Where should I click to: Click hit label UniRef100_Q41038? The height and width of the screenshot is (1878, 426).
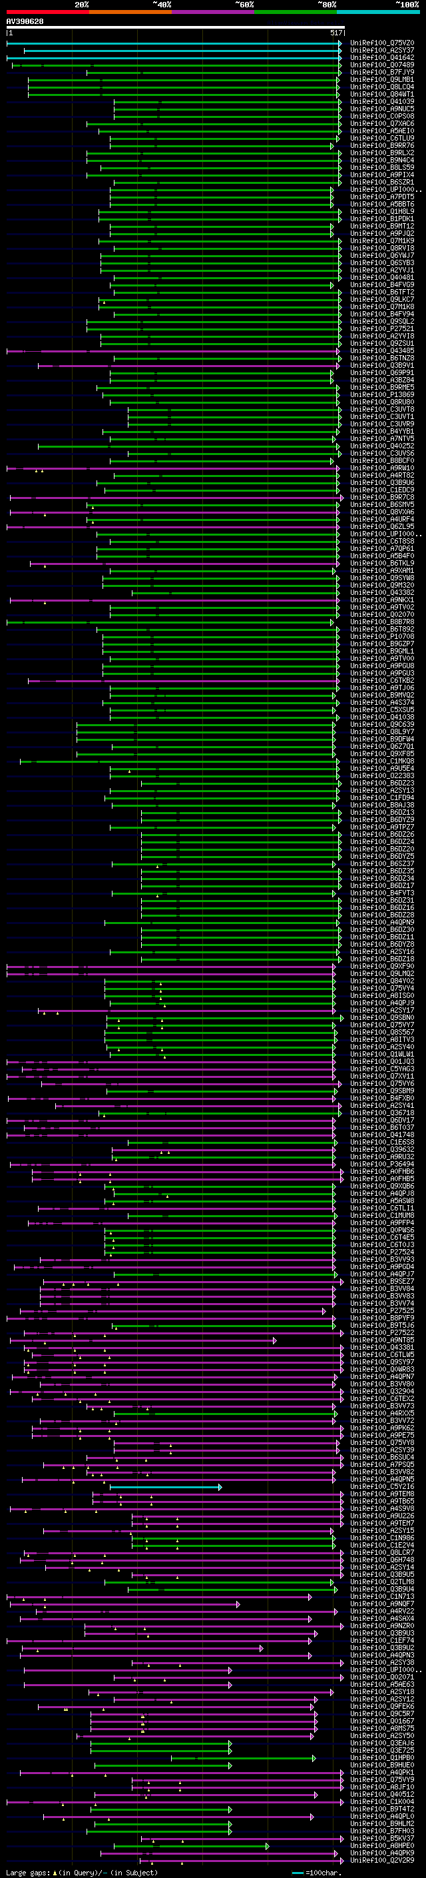pyautogui.click(x=381, y=717)
